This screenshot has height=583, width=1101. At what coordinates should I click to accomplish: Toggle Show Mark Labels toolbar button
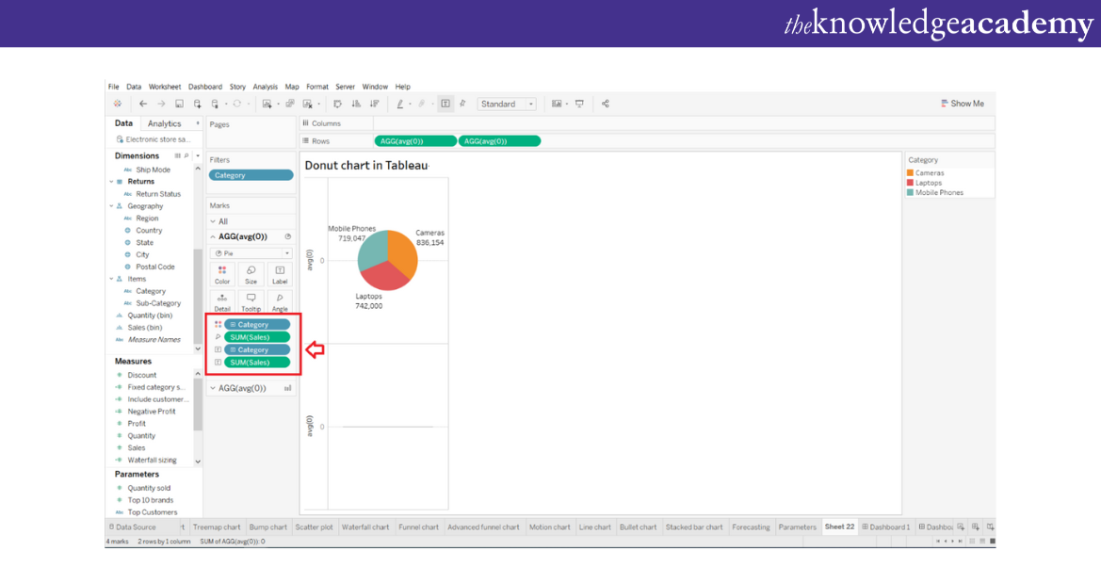pyautogui.click(x=445, y=104)
